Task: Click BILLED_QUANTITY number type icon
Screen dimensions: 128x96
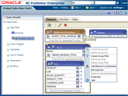Action: coord(78,75)
